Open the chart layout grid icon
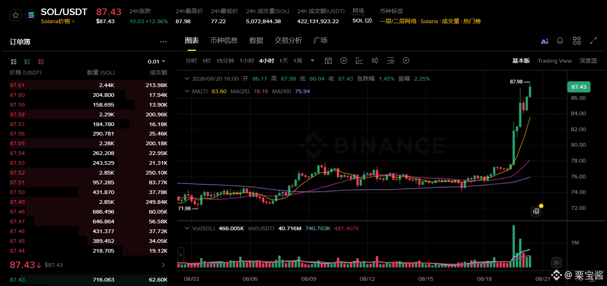This screenshot has height=286, width=607. [x=576, y=41]
